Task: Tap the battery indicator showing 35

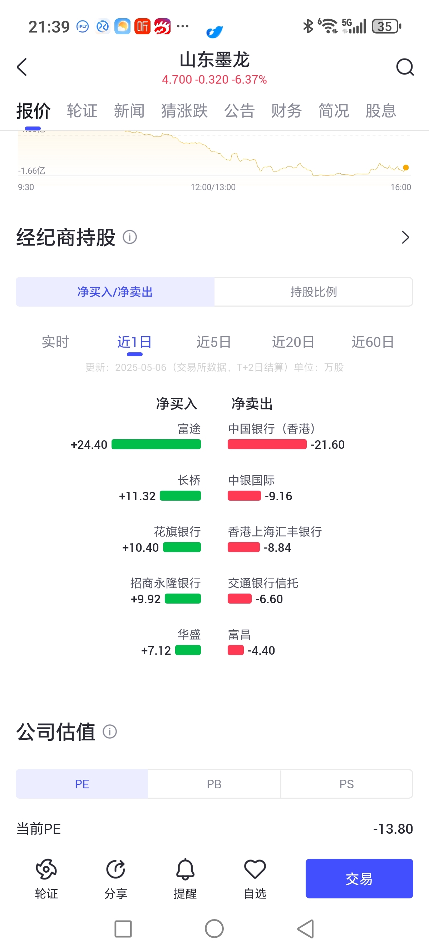Action: pos(386,26)
